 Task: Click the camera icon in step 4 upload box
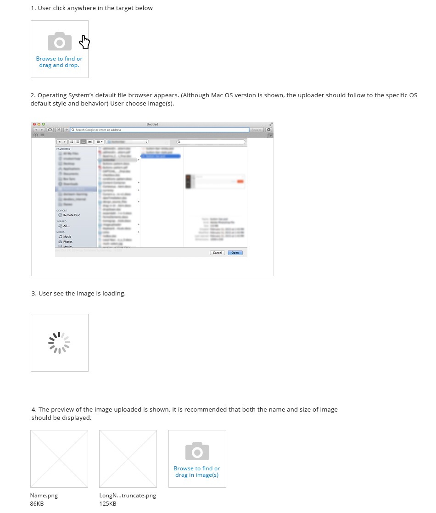coord(197,451)
